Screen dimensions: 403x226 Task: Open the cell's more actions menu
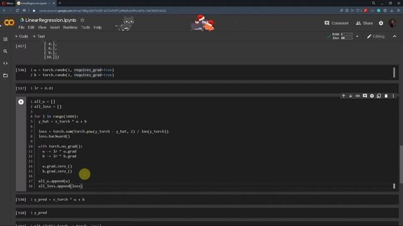(393, 96)
